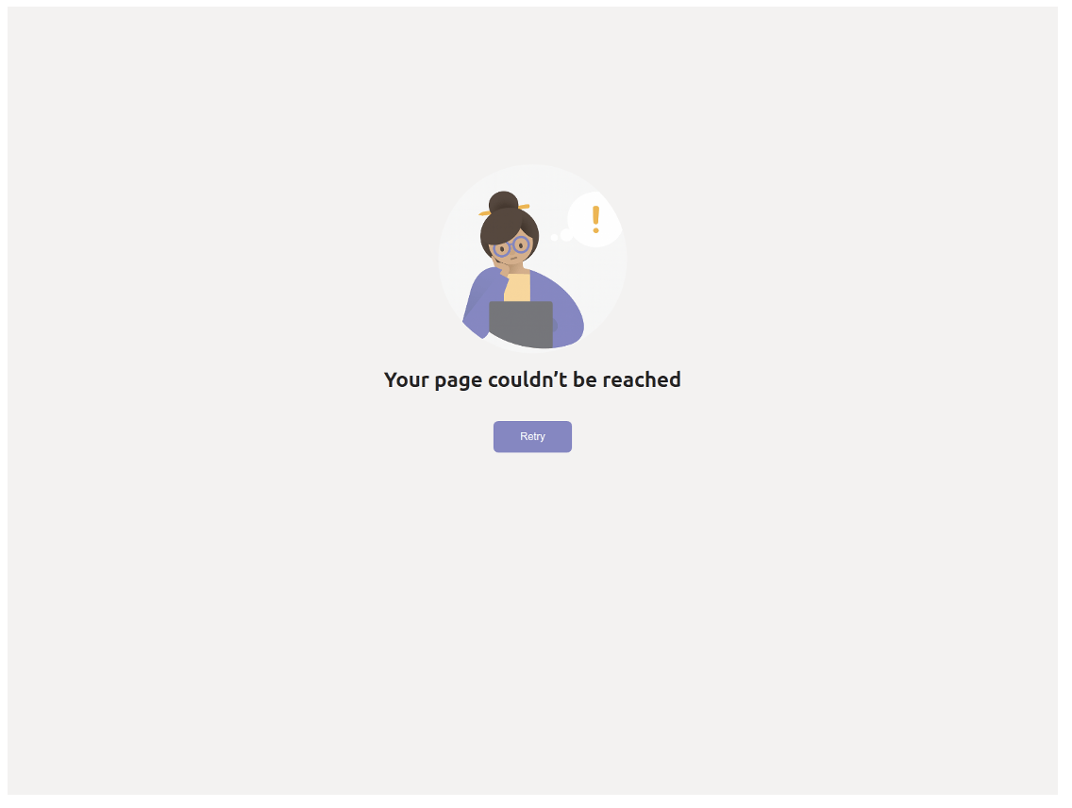Click the Retry button
1072x808 pixels.
[532, 437]
